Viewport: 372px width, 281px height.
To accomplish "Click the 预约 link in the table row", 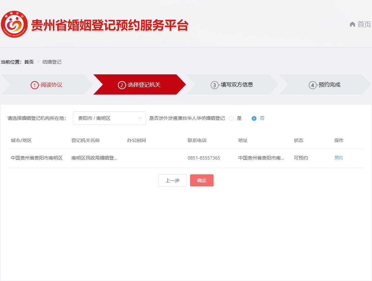I will 338,158.
